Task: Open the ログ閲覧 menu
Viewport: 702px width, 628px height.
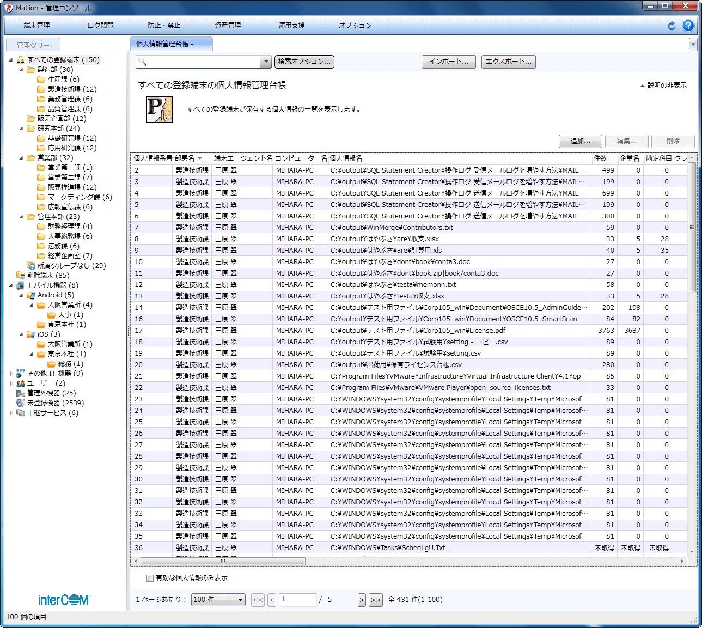Action: (100, 26)
